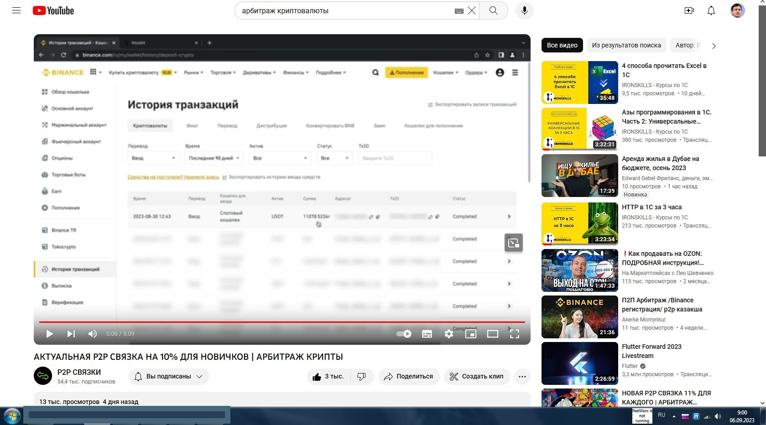
Task: Toggle the autoplay switch
Action: pos(404,334)
